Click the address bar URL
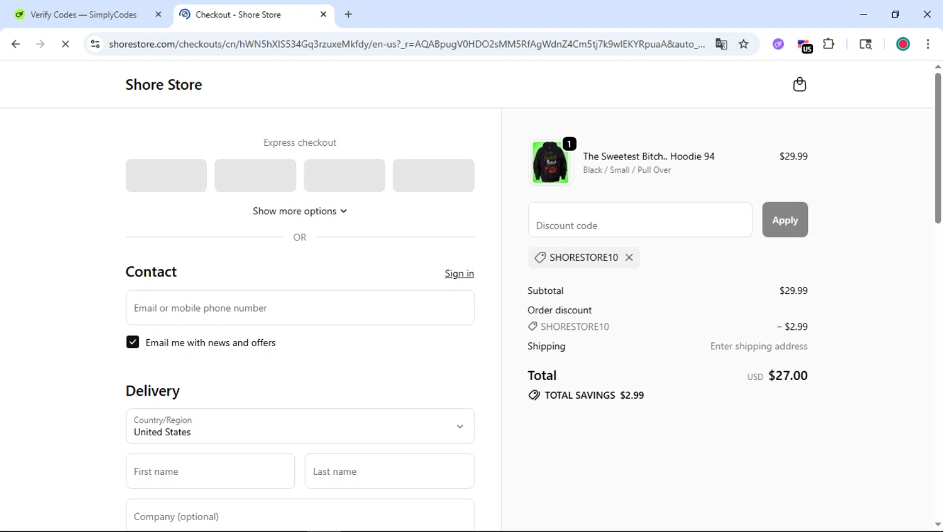Screen dimensions: 943x532 (x=407, y=44)
